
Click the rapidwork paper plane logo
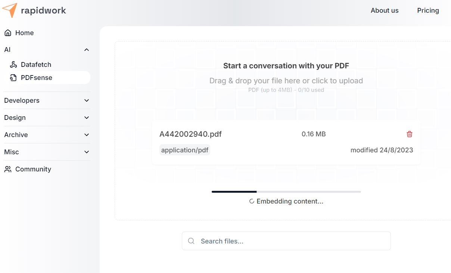[x=10, y=10]
